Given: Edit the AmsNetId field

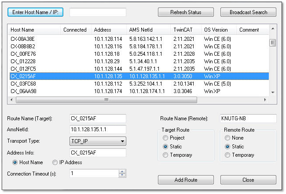Looking at the screenshot, I should coord(98,129).
